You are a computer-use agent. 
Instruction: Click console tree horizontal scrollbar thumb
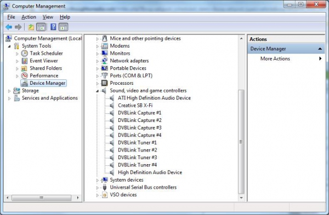coord(41,197)
